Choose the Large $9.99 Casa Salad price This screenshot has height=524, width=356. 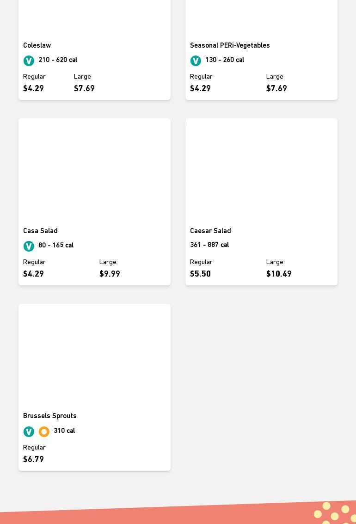click(110, 274)
